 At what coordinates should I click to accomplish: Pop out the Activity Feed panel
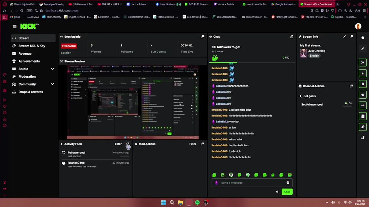coord(128,144)
